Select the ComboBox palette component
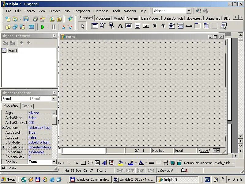 pos(180,26)
